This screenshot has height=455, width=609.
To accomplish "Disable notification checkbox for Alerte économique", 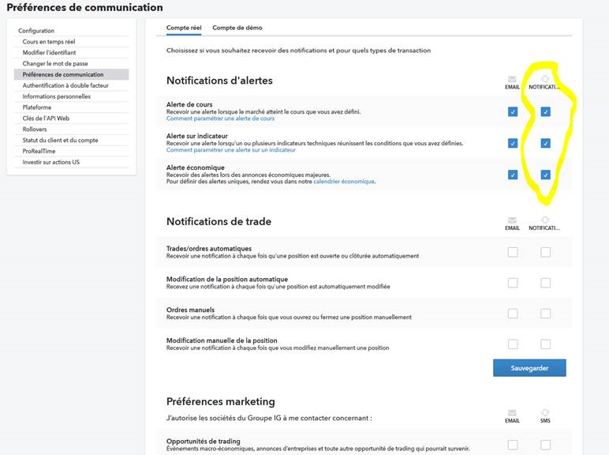I will point(545,175).
